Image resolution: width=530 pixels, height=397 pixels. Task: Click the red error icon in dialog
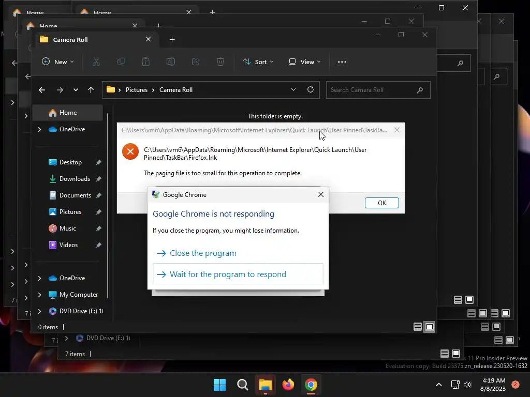pyautogui.click(x=130, y=151)
